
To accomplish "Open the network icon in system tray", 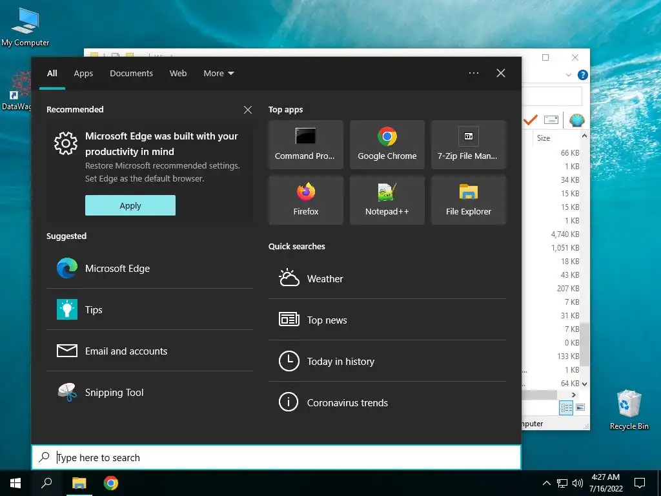I will click(x=562, y=483).
